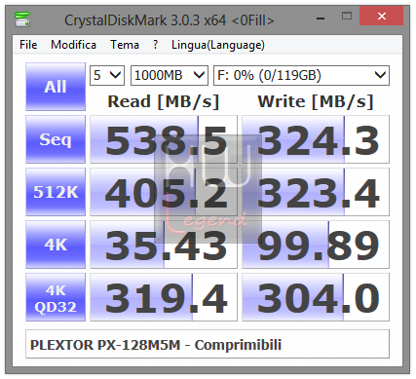Start the 512K benchmark test
Screen dimensions: 416x379
coord(56,192)
